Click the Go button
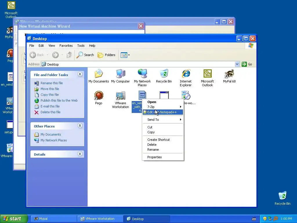This screenshot has width=297, height=223. [x=247, y=64]
